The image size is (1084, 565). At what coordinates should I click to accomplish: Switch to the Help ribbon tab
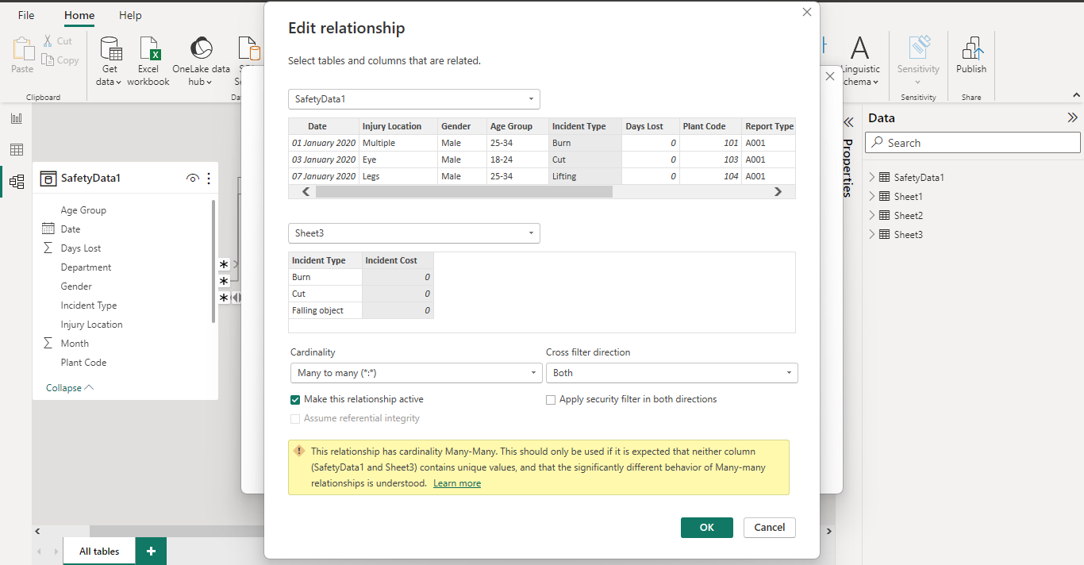pyautogui.click(x=129, y=15)
